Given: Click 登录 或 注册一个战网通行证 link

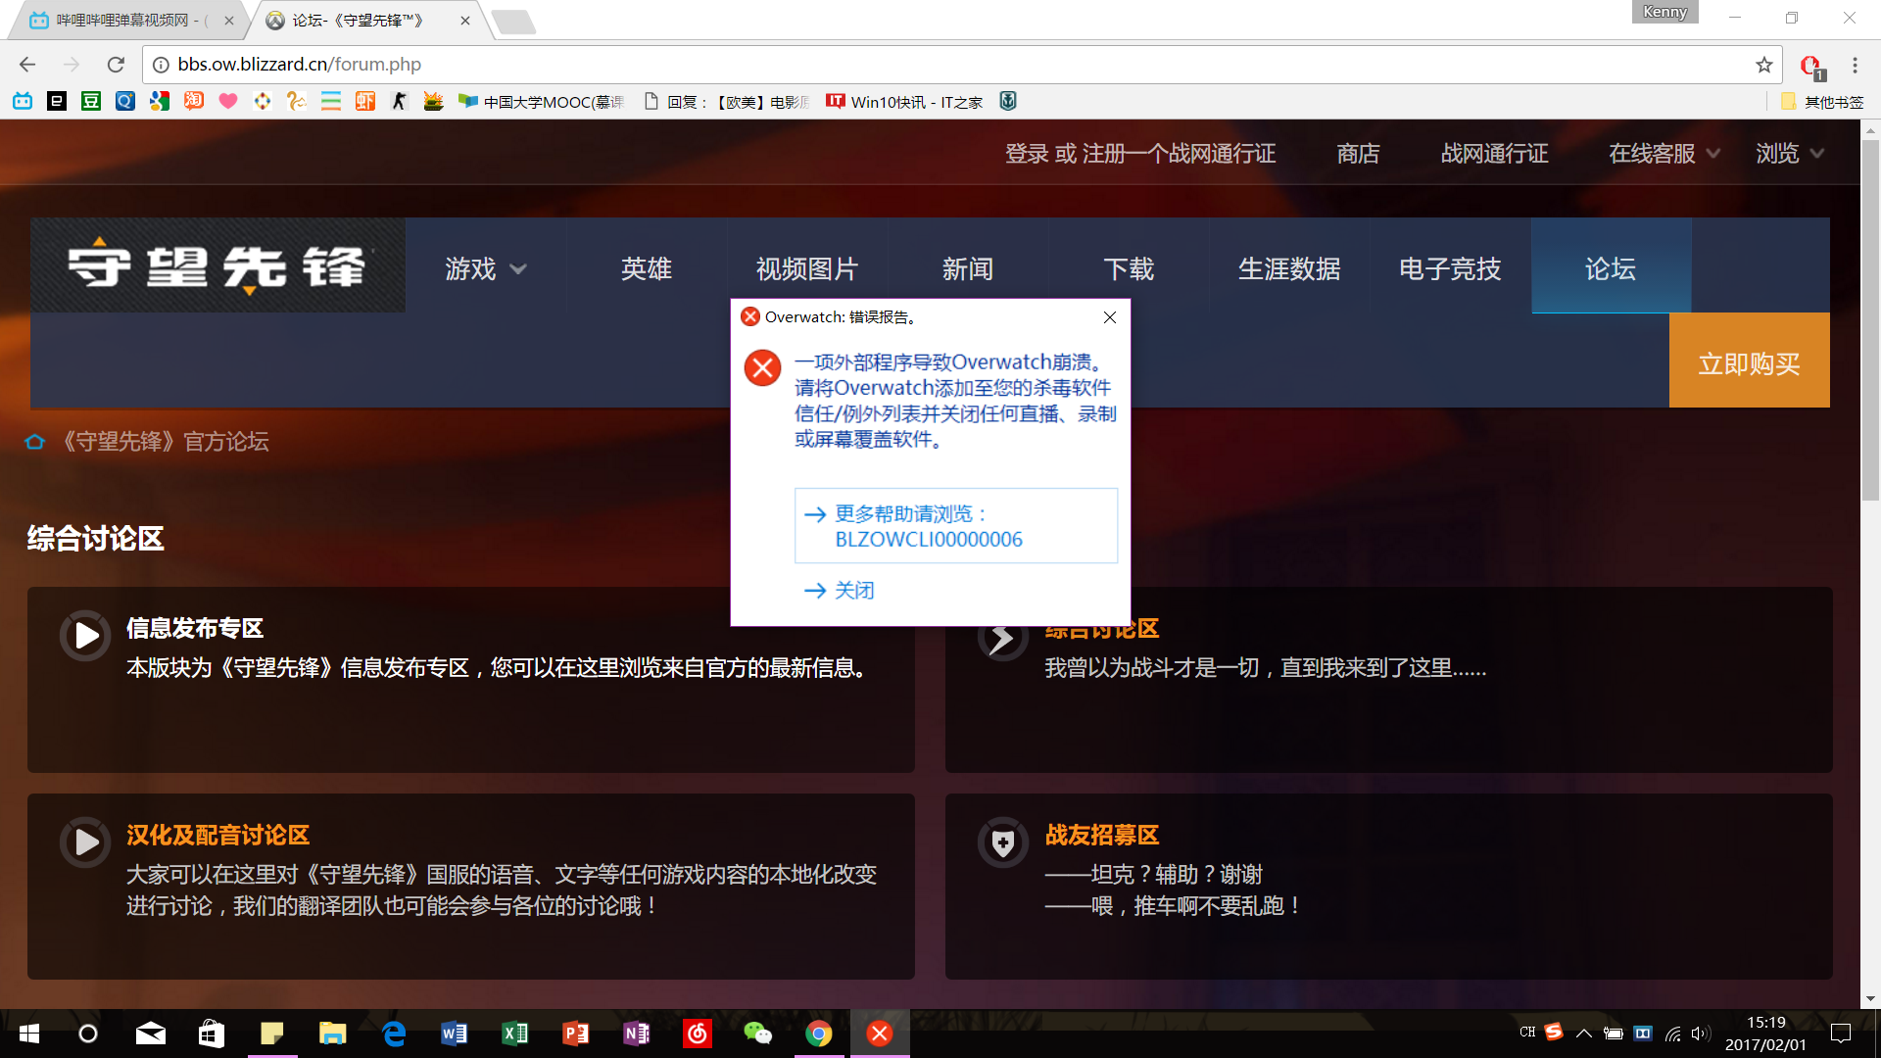Looking at the screenshot, I should click(1140, 154).
